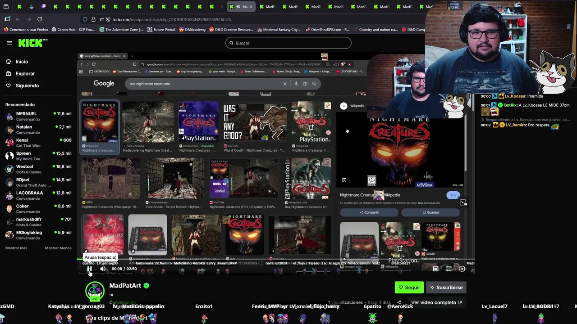Open The Adventure Zone bookmark
Viewport: 577px width, 324px height.
coord(121,30)
